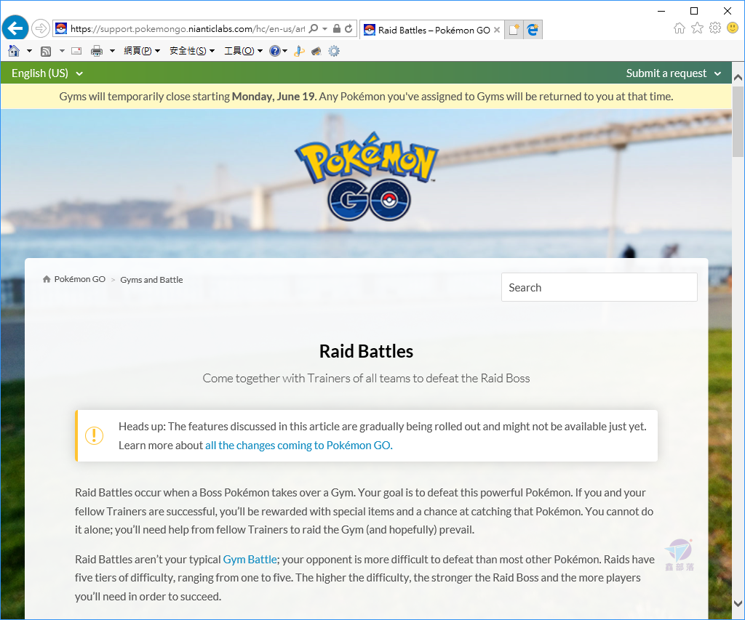Go to Pokémon GO breadcrumb home link
This screenshot has width=745, height=620.
pos(74,279)
